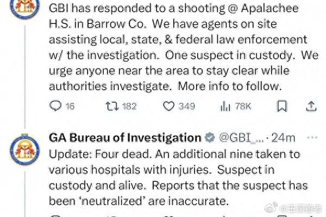326x217 pixels.
Task: Click the share upload arrow icon
Action: [x=311, y=106]
